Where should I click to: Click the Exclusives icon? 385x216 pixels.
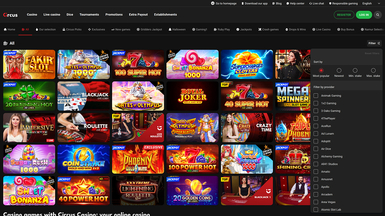(89, 29)
